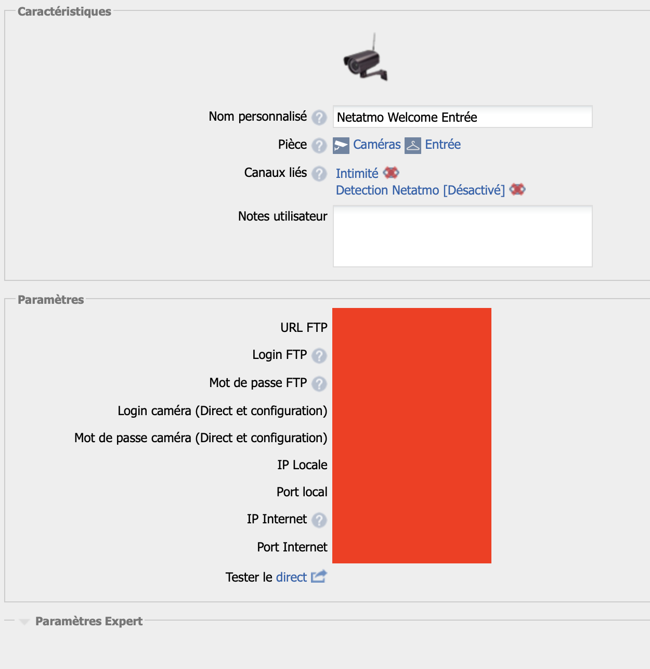Expand the Paramètres Expert section
Image resolution: width=650 pixels, height=669 pixels.
tap(89, 621)
